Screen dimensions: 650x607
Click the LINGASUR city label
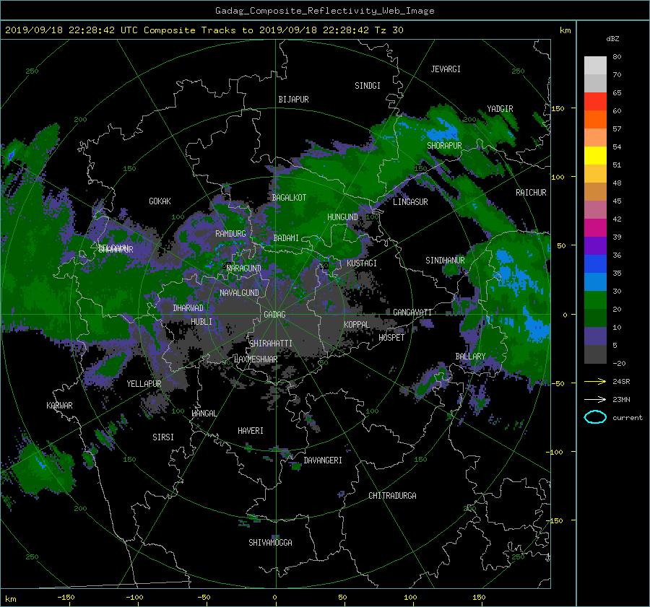(x=410, y=202)
